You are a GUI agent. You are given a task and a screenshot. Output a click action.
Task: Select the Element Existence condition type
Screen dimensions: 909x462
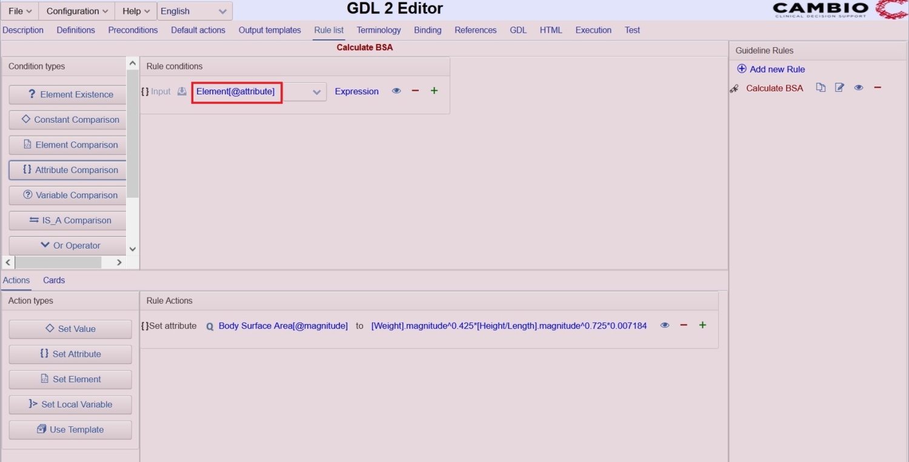pos(67,94)
